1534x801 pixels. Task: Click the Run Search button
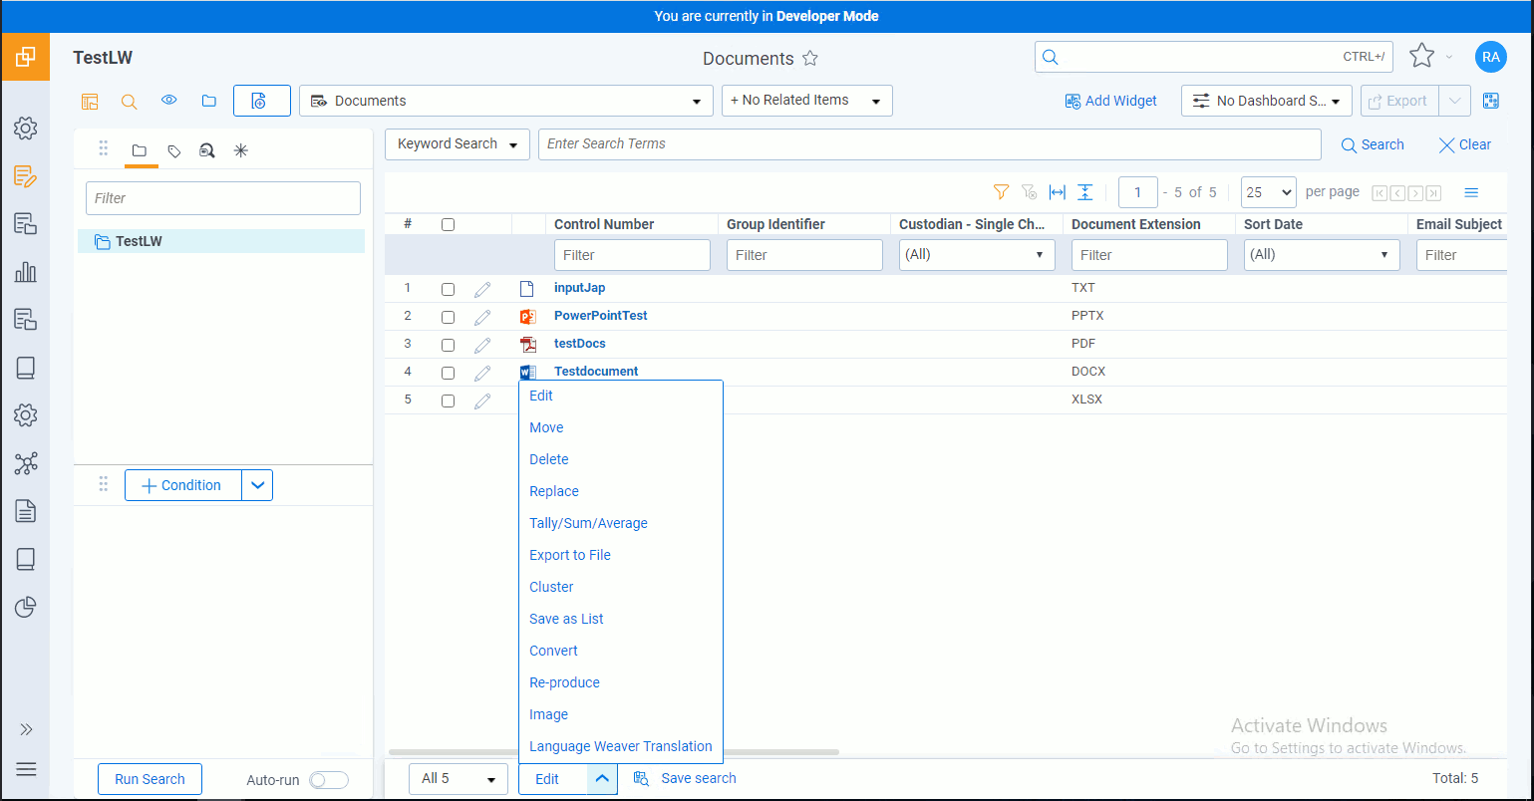[x=150, y=779]
